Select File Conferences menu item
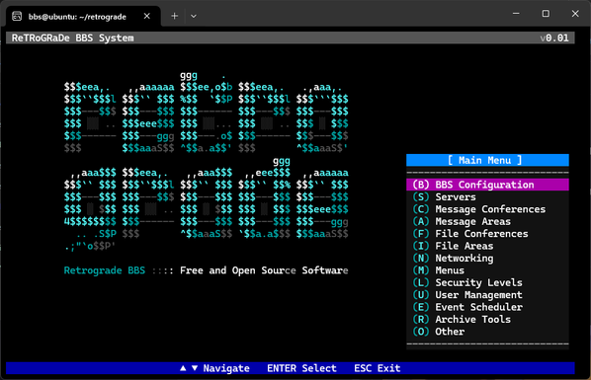The image size is (591, 380). click(487, 234)
